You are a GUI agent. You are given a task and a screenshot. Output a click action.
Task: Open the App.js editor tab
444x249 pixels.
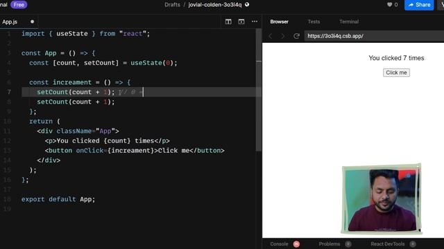(x=10, y=21)
